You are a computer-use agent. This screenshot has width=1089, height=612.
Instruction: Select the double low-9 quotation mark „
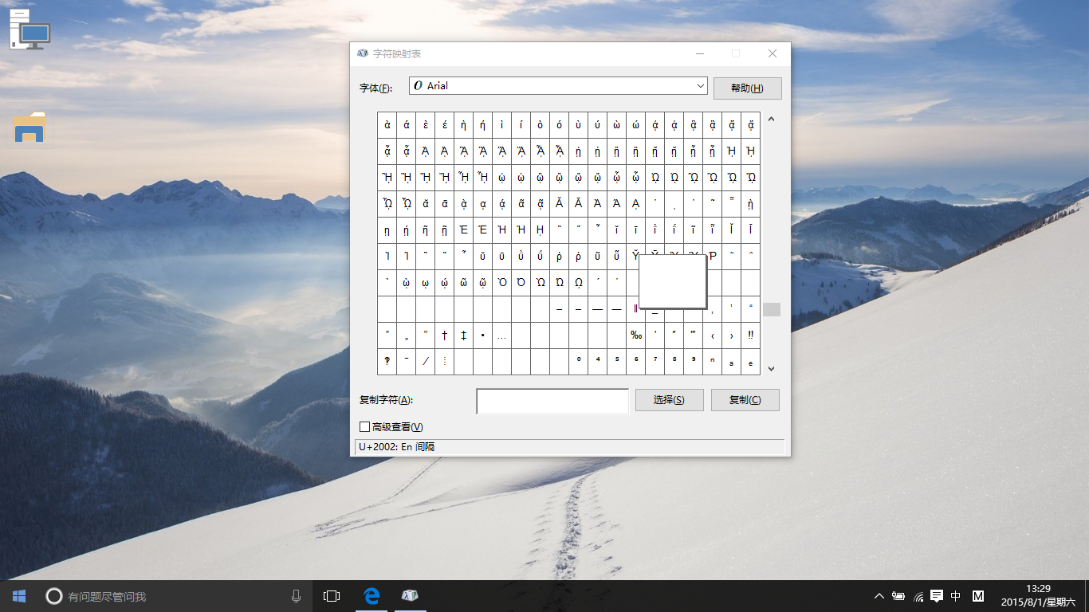(x=407, y=335)
